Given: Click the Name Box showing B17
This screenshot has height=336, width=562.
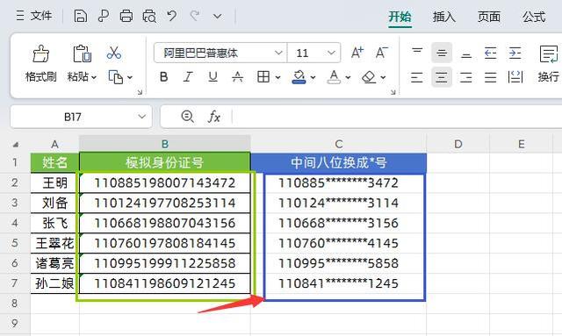Looking at the screenshot, I should coord(73,117).
